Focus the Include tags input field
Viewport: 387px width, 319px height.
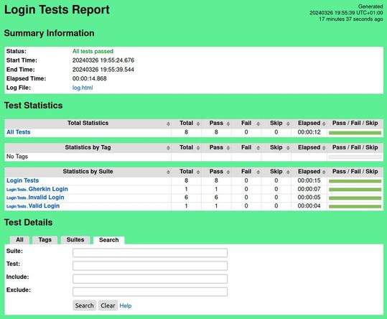[x=150, y=279]
